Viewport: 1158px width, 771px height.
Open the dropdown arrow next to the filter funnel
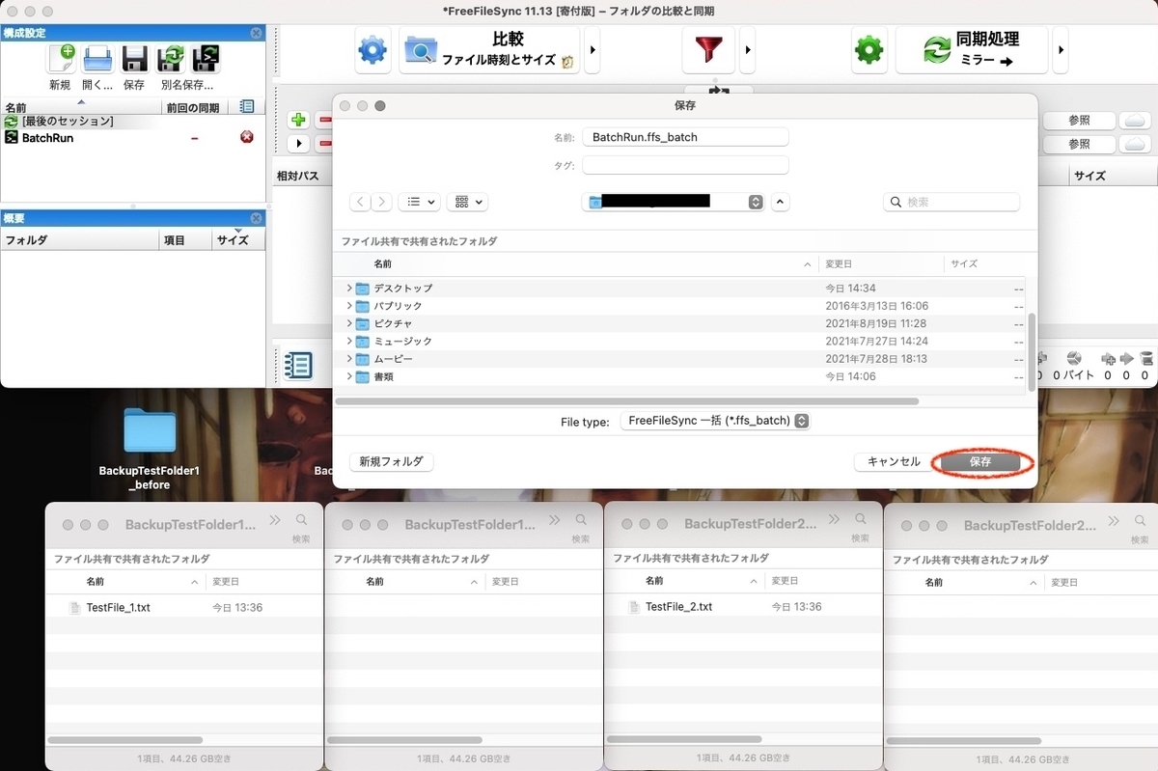click(748, 50)
